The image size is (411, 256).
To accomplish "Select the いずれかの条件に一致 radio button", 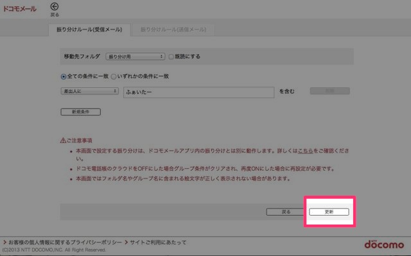I will [114, 77].
